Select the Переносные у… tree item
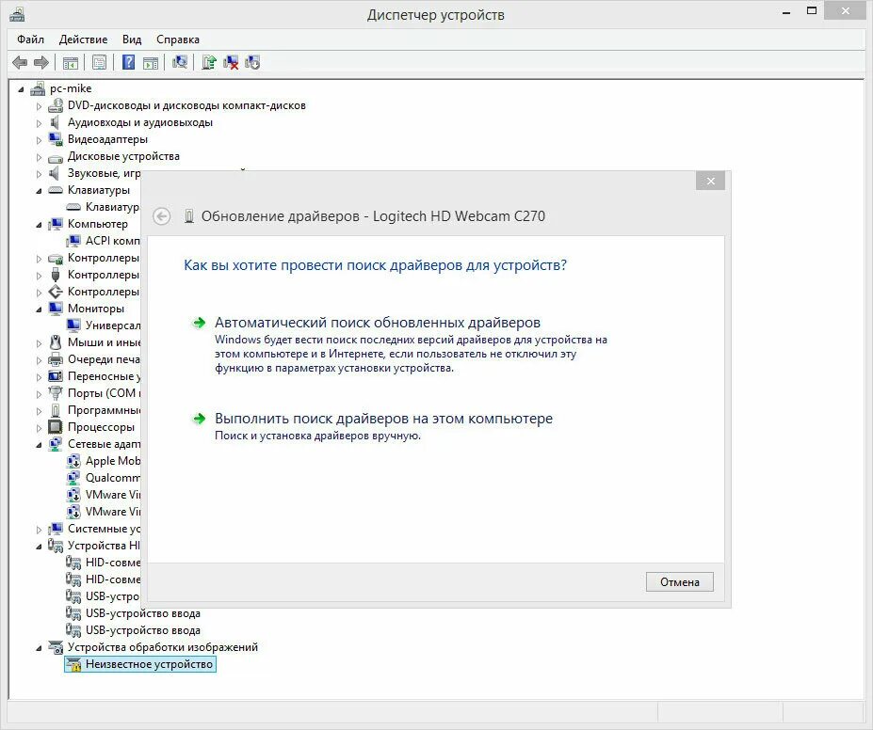 [104, 376]
